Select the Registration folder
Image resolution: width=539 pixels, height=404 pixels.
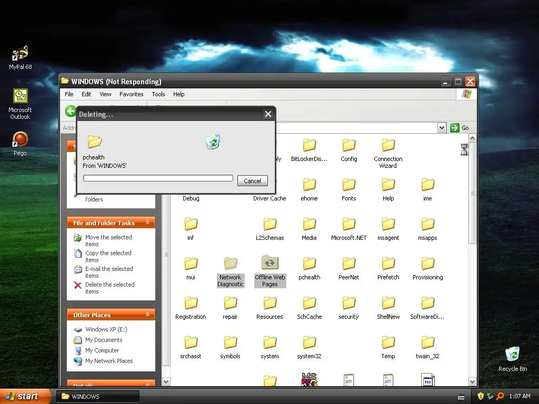tap(191, 308)
